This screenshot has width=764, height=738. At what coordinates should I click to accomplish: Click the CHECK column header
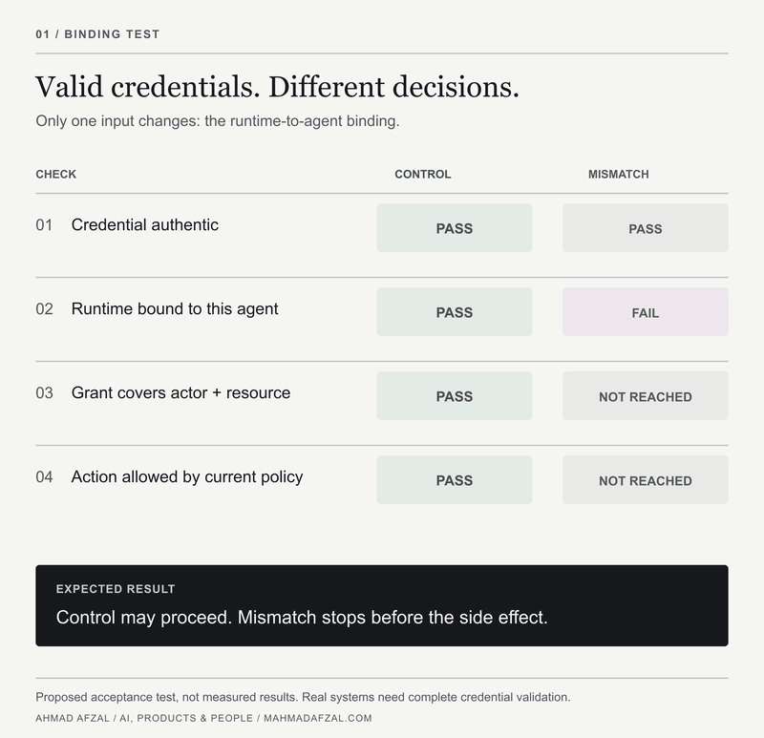(56, 175)
